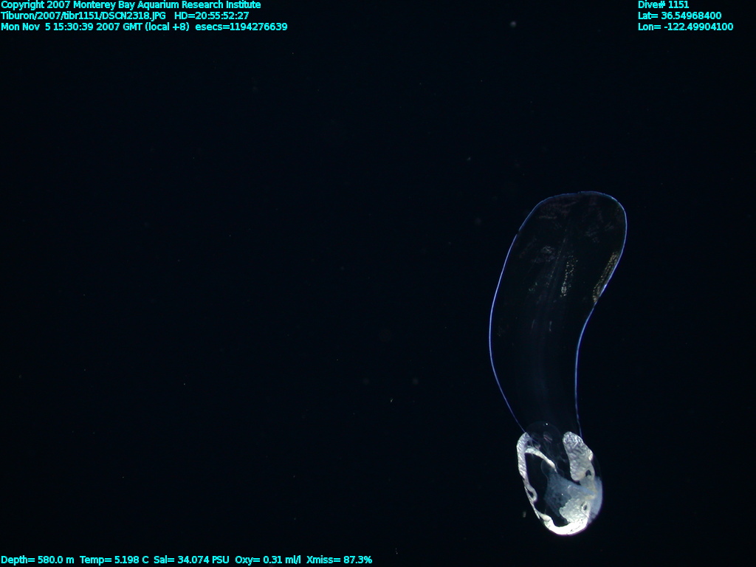Screen dimensions: 756x567
Task: Click the Depth= 580.0 m reading
Action: (x=38, y=560)
